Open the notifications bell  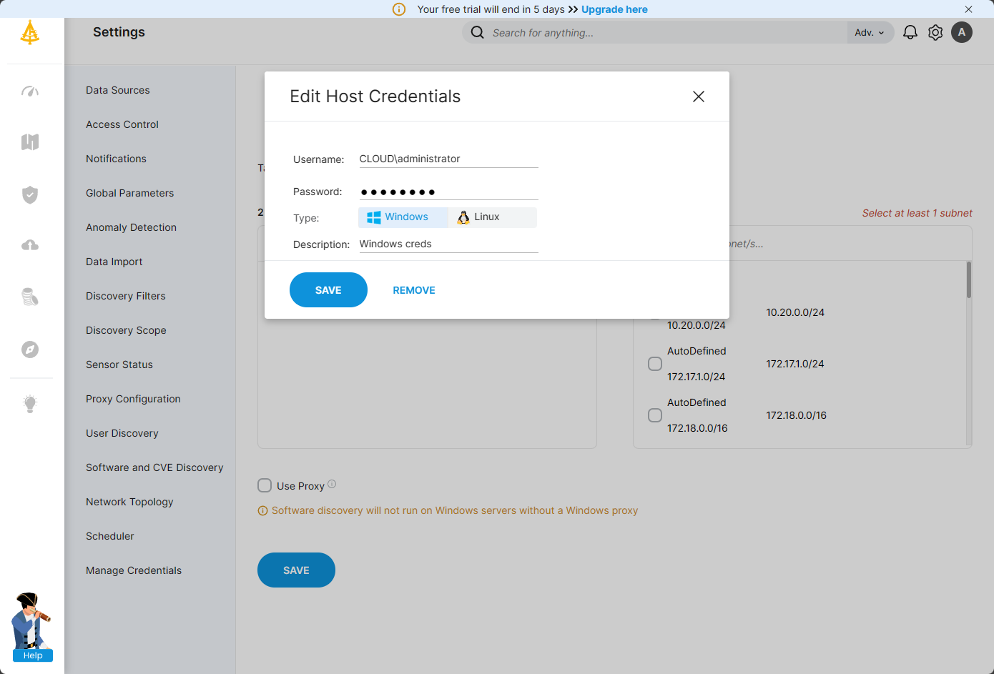tap(910, 32)
